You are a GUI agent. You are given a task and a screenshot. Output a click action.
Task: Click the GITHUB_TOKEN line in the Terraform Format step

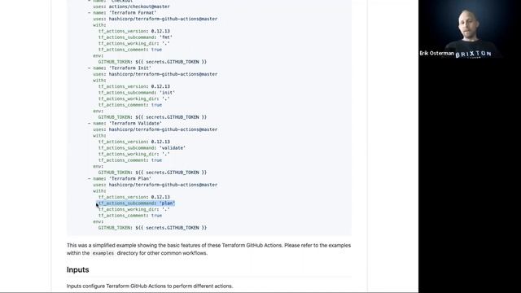tap(152, 62)
